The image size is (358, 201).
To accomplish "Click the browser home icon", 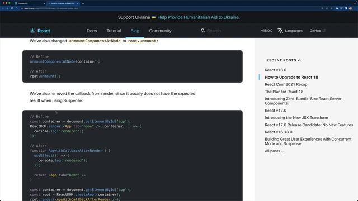I will point(16,8).
